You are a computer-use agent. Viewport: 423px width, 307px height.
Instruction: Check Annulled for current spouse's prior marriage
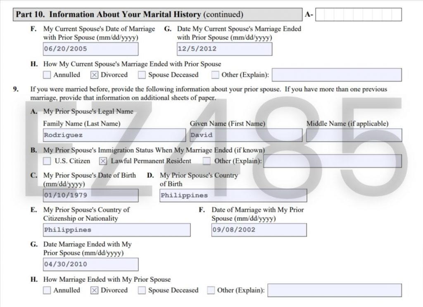coord(47,75)
